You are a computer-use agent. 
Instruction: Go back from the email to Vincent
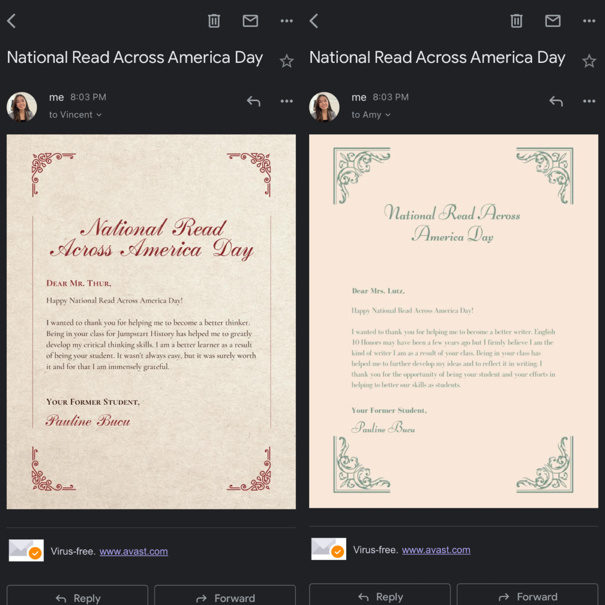click(12, 21)
